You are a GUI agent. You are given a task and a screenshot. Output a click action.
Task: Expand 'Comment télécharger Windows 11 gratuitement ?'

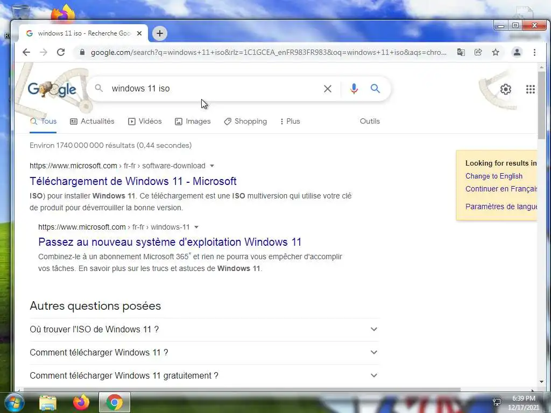[x=204, y=376]
